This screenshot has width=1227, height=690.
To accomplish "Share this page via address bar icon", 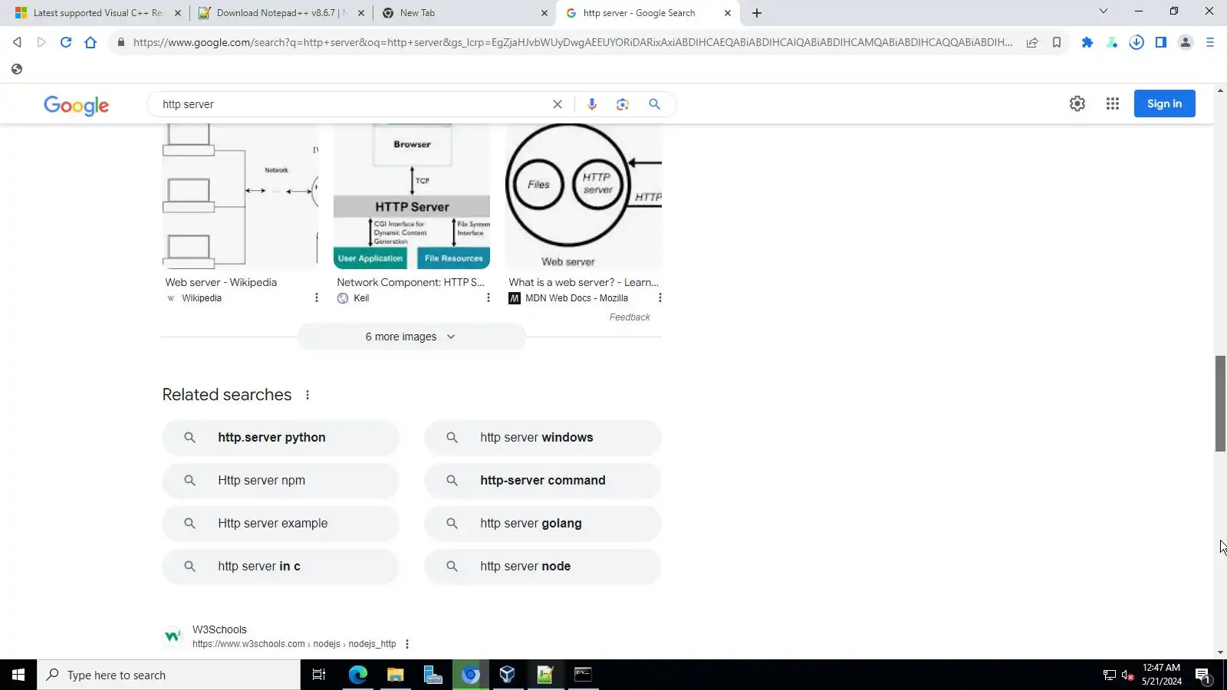I will click(x=1032, y=42).
